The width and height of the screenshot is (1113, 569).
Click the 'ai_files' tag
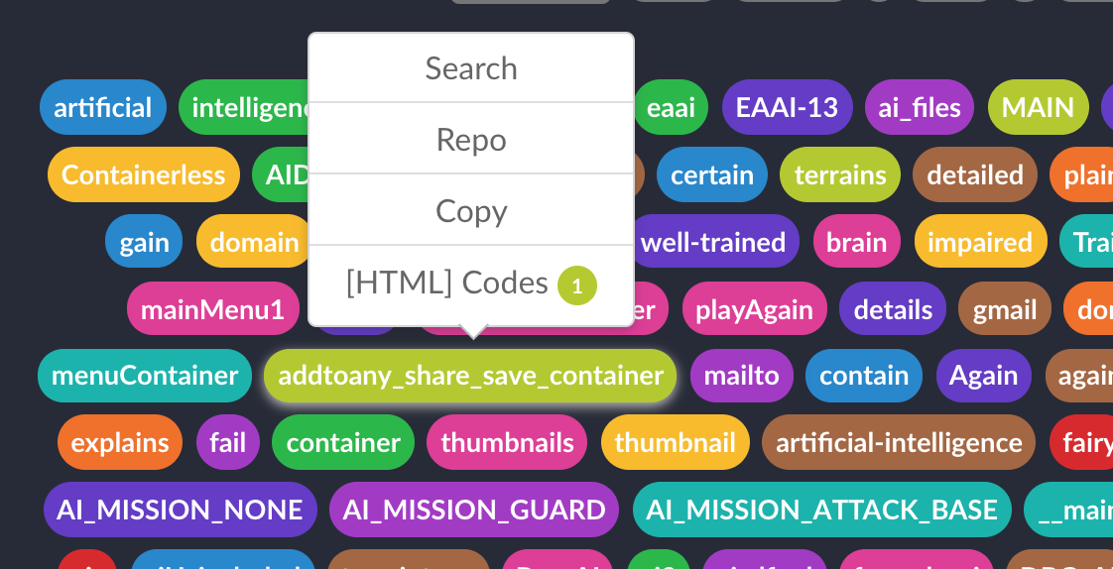[920, 107]
